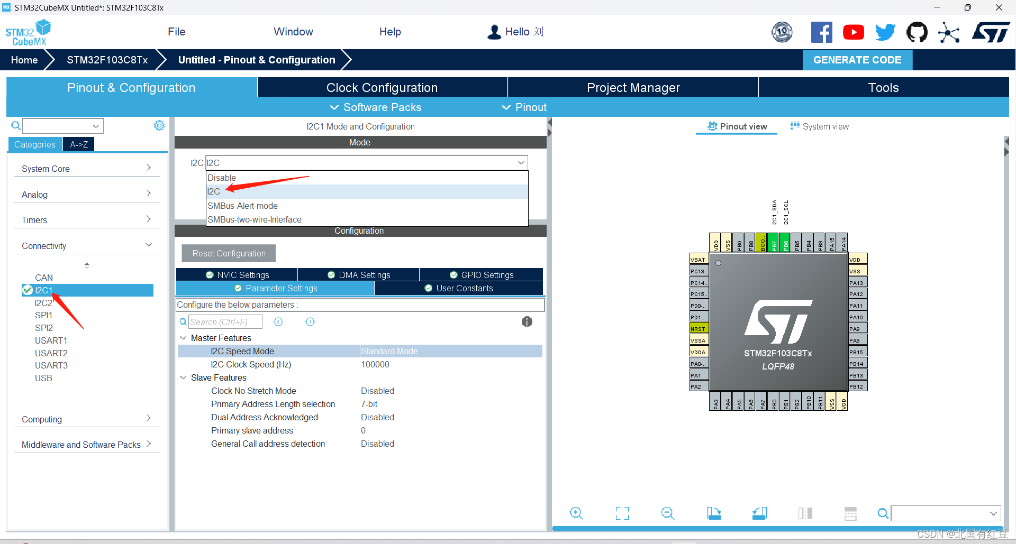Rotate the chip clockwise
Image resolution: width=1016 pixels, height=544 pixels.
pyautogui.click(x=713, y=513)
